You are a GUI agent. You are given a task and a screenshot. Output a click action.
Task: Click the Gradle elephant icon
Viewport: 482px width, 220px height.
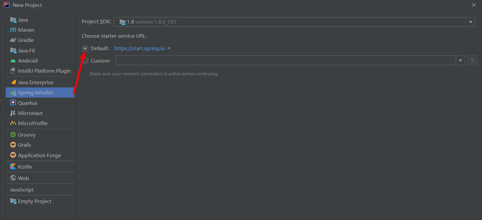(13, 40)
